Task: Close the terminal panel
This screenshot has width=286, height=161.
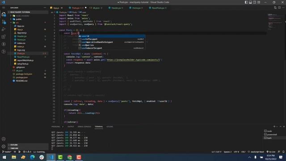Action: click(x=284, y=127)
